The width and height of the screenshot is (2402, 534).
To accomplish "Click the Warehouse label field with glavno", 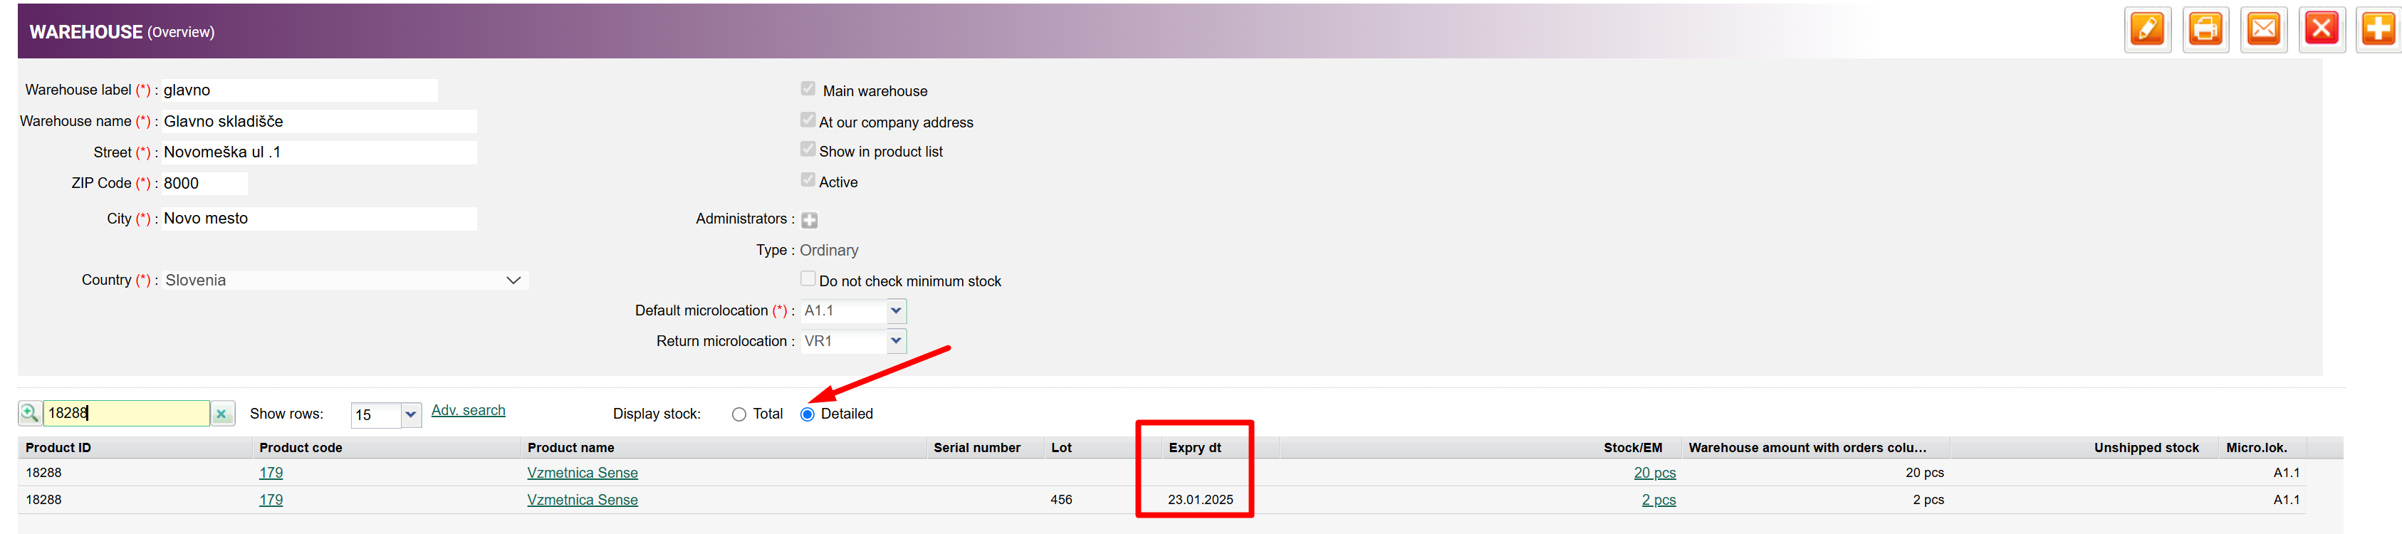I will pos(298,90).
